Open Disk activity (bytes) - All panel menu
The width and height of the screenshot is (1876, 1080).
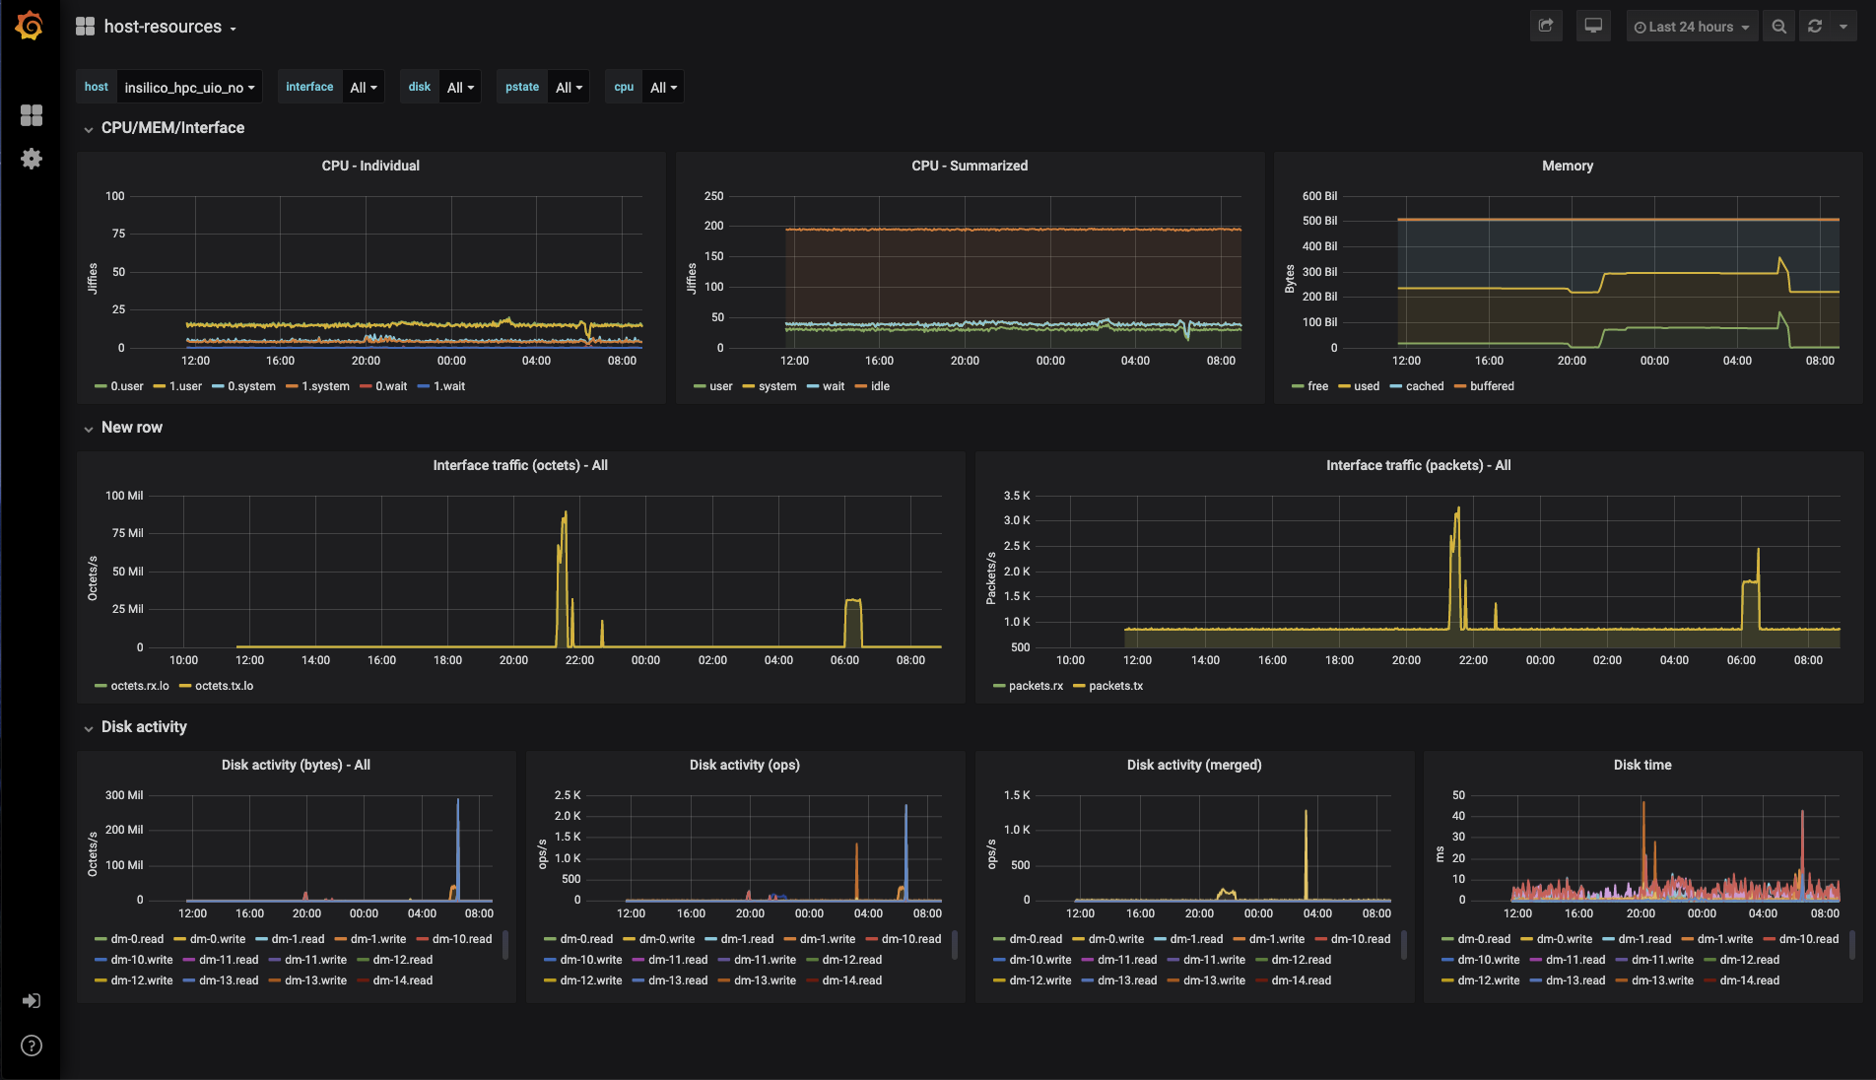[x=296, y=765]
